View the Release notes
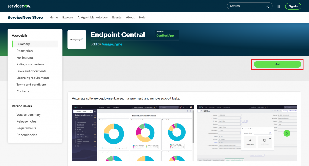This screenshot has height=166, width=309. 27,121
